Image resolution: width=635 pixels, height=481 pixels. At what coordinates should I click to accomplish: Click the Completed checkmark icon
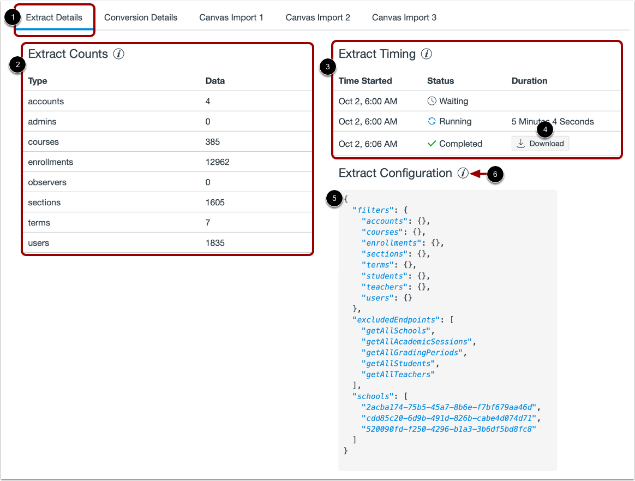tap(432, 144)
